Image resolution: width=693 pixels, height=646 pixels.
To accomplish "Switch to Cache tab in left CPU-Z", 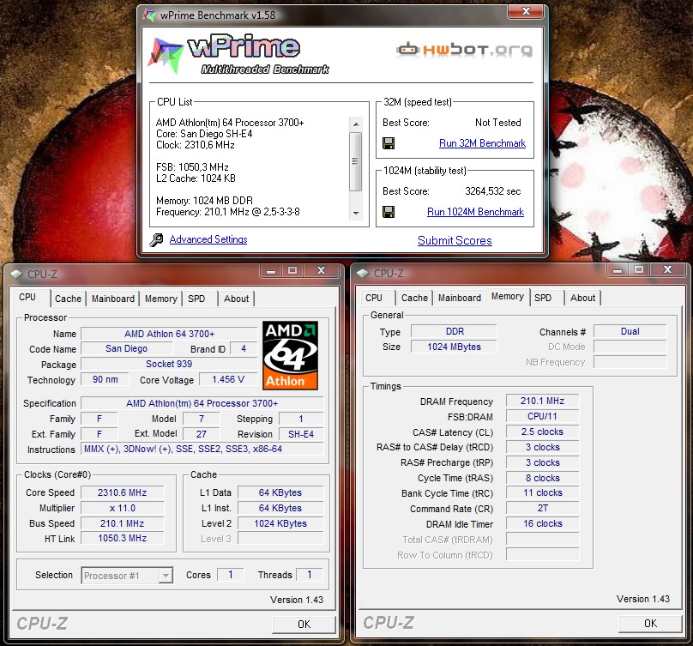I will [x=68, y=299].
